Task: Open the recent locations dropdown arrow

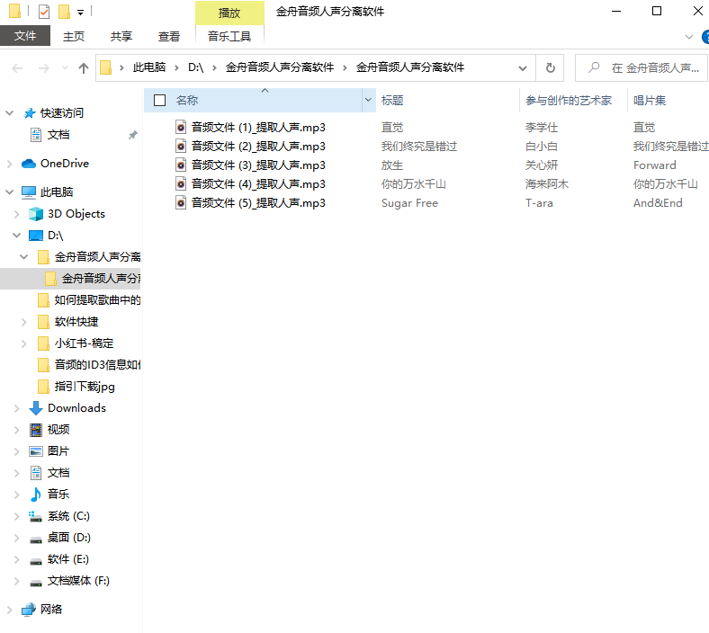Action: click(x=65, y=68)
